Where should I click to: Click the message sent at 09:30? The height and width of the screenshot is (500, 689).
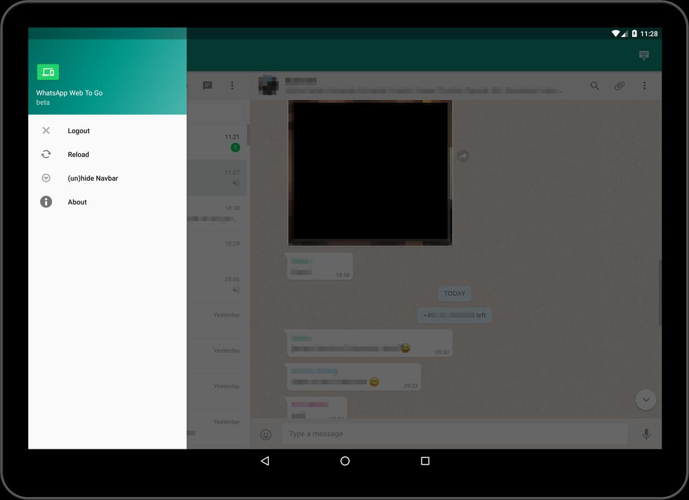[370, 343]
